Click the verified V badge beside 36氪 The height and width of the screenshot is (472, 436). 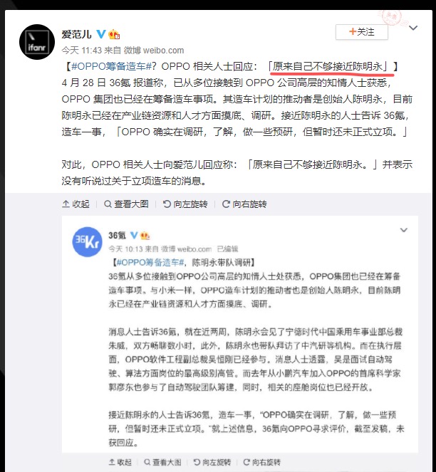(134, 235)
